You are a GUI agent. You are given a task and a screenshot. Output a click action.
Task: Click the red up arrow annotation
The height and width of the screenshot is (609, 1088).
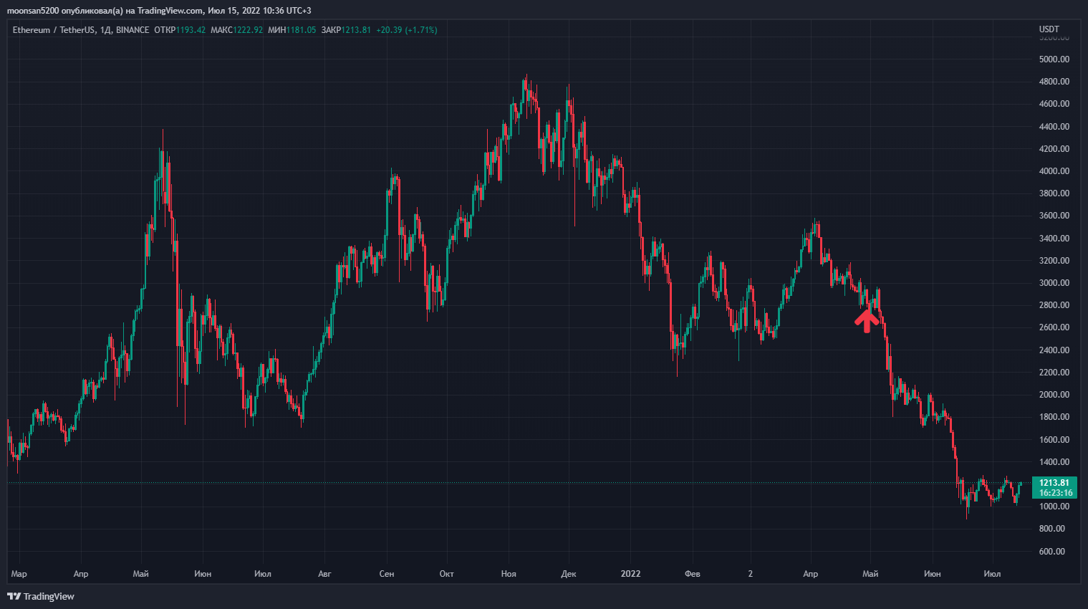(x=867, y=320)
